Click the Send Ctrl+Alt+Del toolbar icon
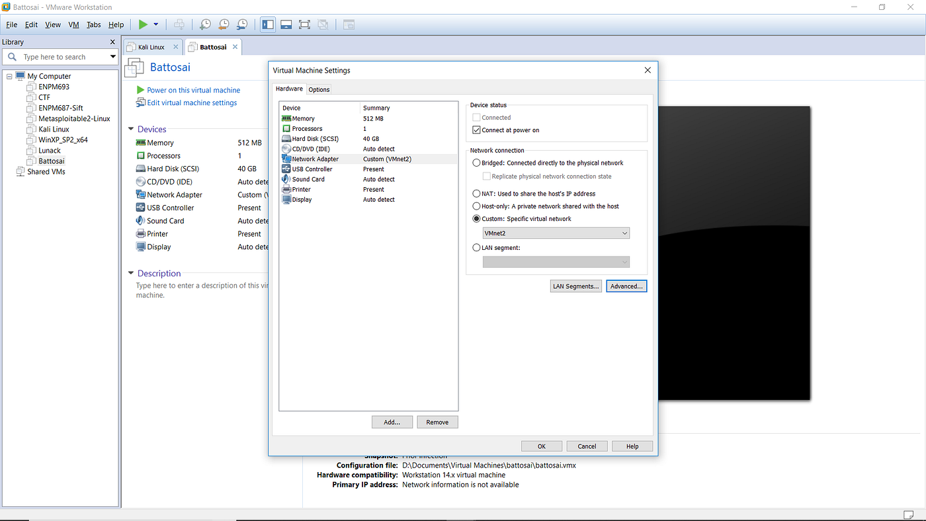926x521 pixels. [179, 24]
